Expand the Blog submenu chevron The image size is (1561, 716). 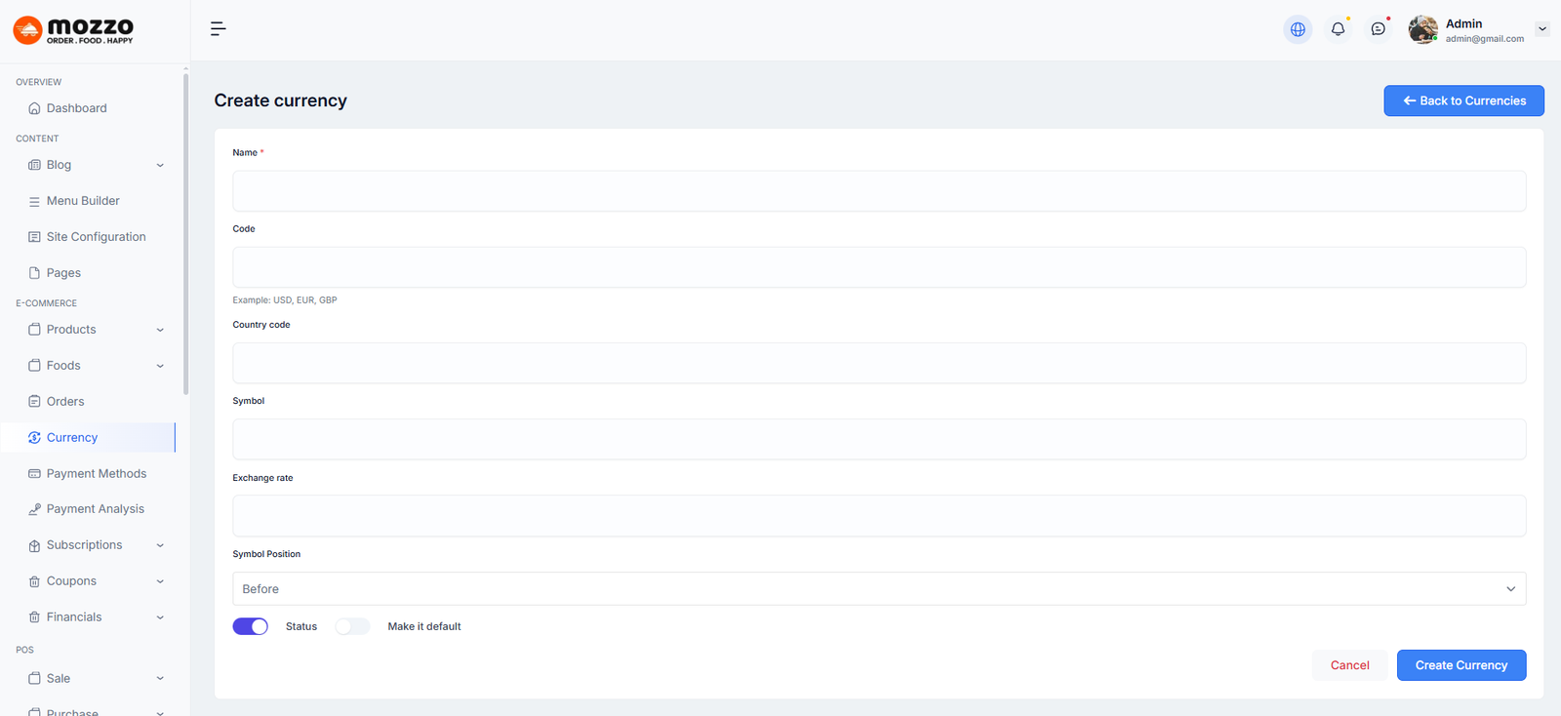tap(160, 166)
